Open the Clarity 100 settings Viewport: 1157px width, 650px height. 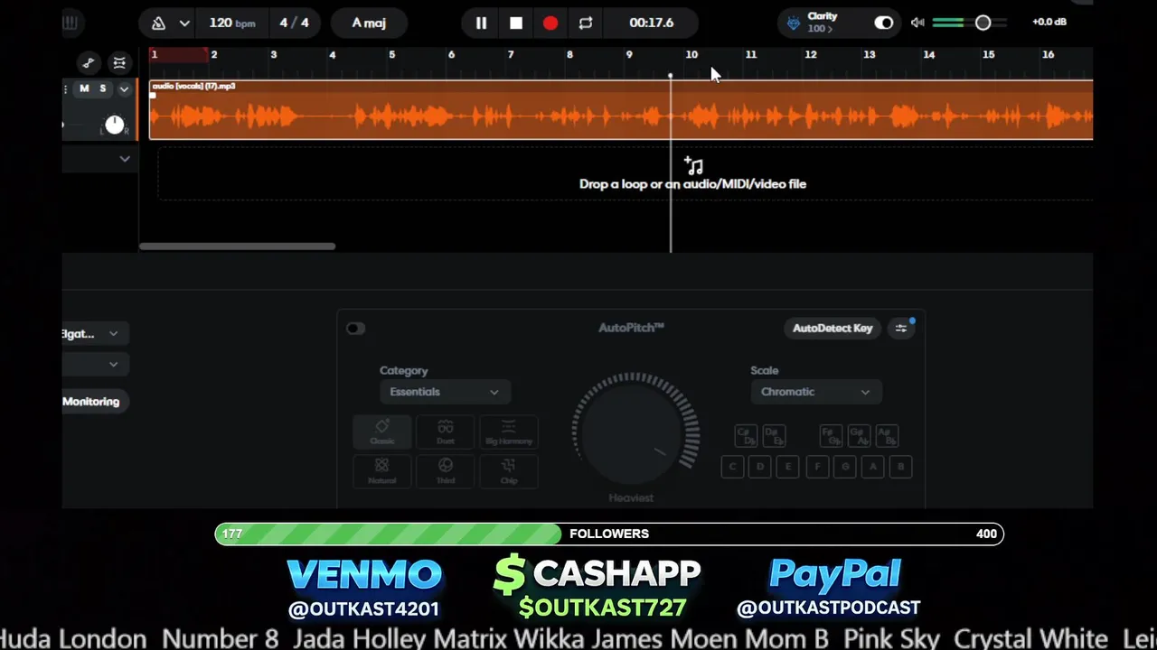(822, 23)
